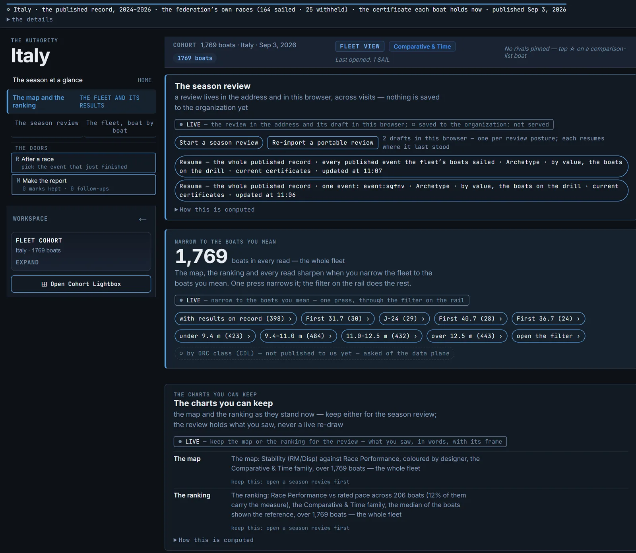This screenshot has width=636, height=553.
Task: Expand 'How this is computed' under season review
Action: pyautogui.click(x=215, y=210)
